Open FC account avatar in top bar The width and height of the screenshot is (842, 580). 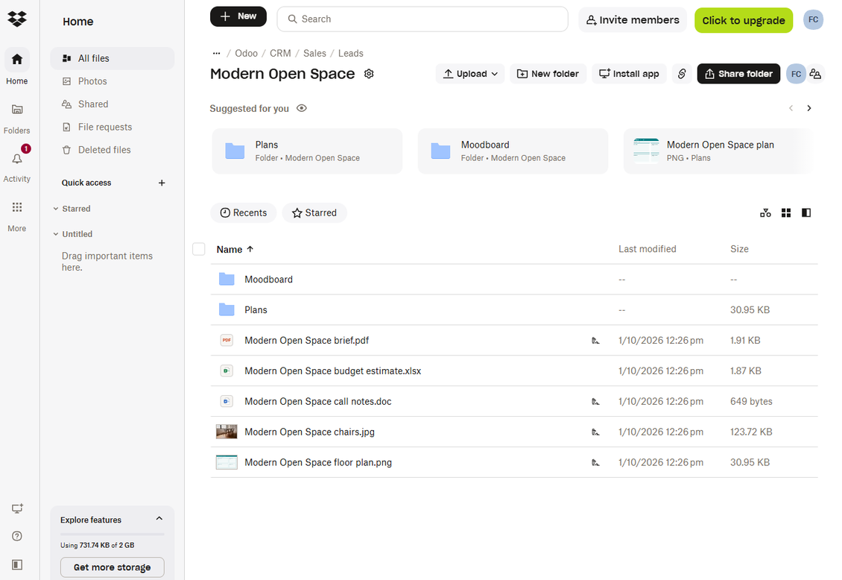[x=813, y=20]
